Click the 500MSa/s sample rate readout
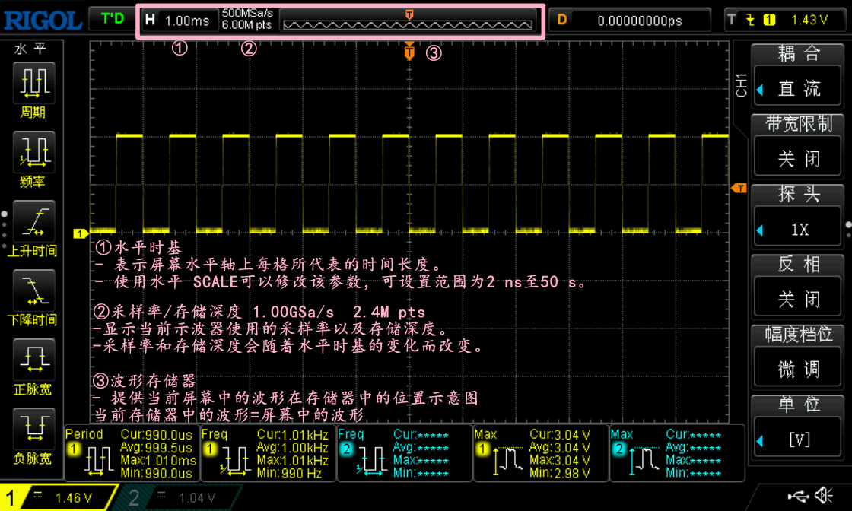This screenshot has height=511, width=852. [x=247, y=13]
